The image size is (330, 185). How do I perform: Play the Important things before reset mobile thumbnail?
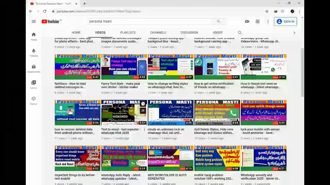click(78, 158)
